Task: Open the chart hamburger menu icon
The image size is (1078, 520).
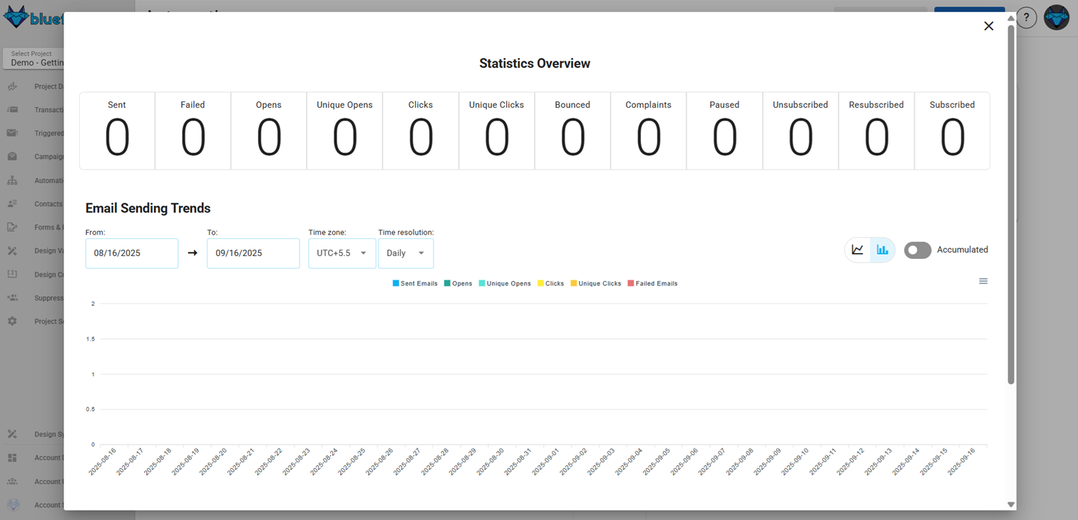Action: pos(983,280)
